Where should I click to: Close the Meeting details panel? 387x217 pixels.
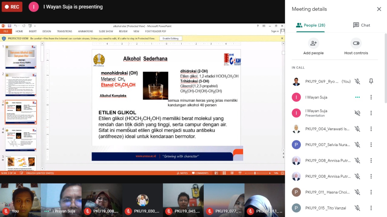pos(379,9)
